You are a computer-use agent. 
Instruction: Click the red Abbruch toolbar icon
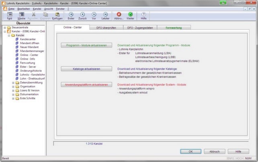click(x=119, y=16)
